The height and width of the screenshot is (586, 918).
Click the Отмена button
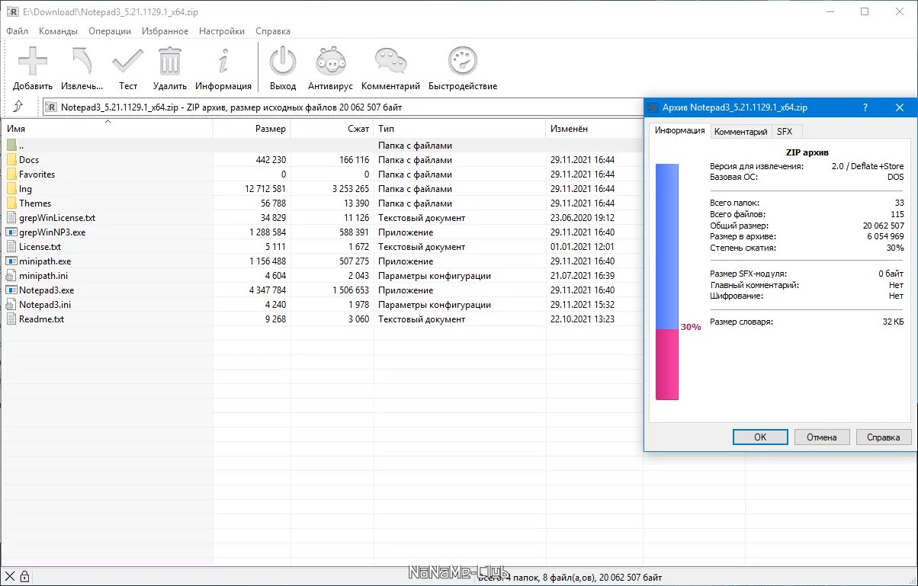(x=822, y=437)
